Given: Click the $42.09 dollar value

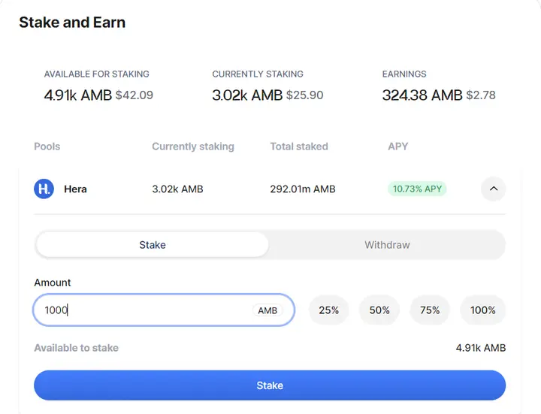Looking at the screenshot, I should tap(134, 95).
